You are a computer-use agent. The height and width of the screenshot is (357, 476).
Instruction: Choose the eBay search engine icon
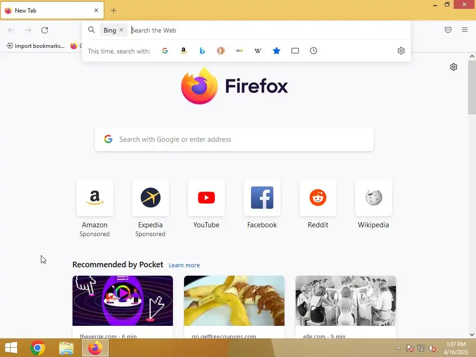click(x=239, y=51)
